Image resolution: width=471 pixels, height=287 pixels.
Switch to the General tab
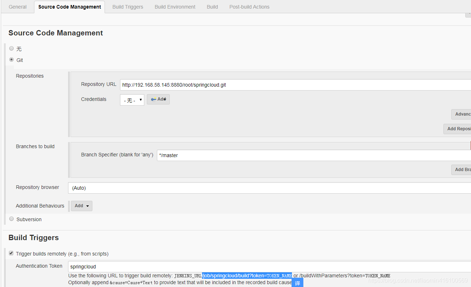pos(18,7)
